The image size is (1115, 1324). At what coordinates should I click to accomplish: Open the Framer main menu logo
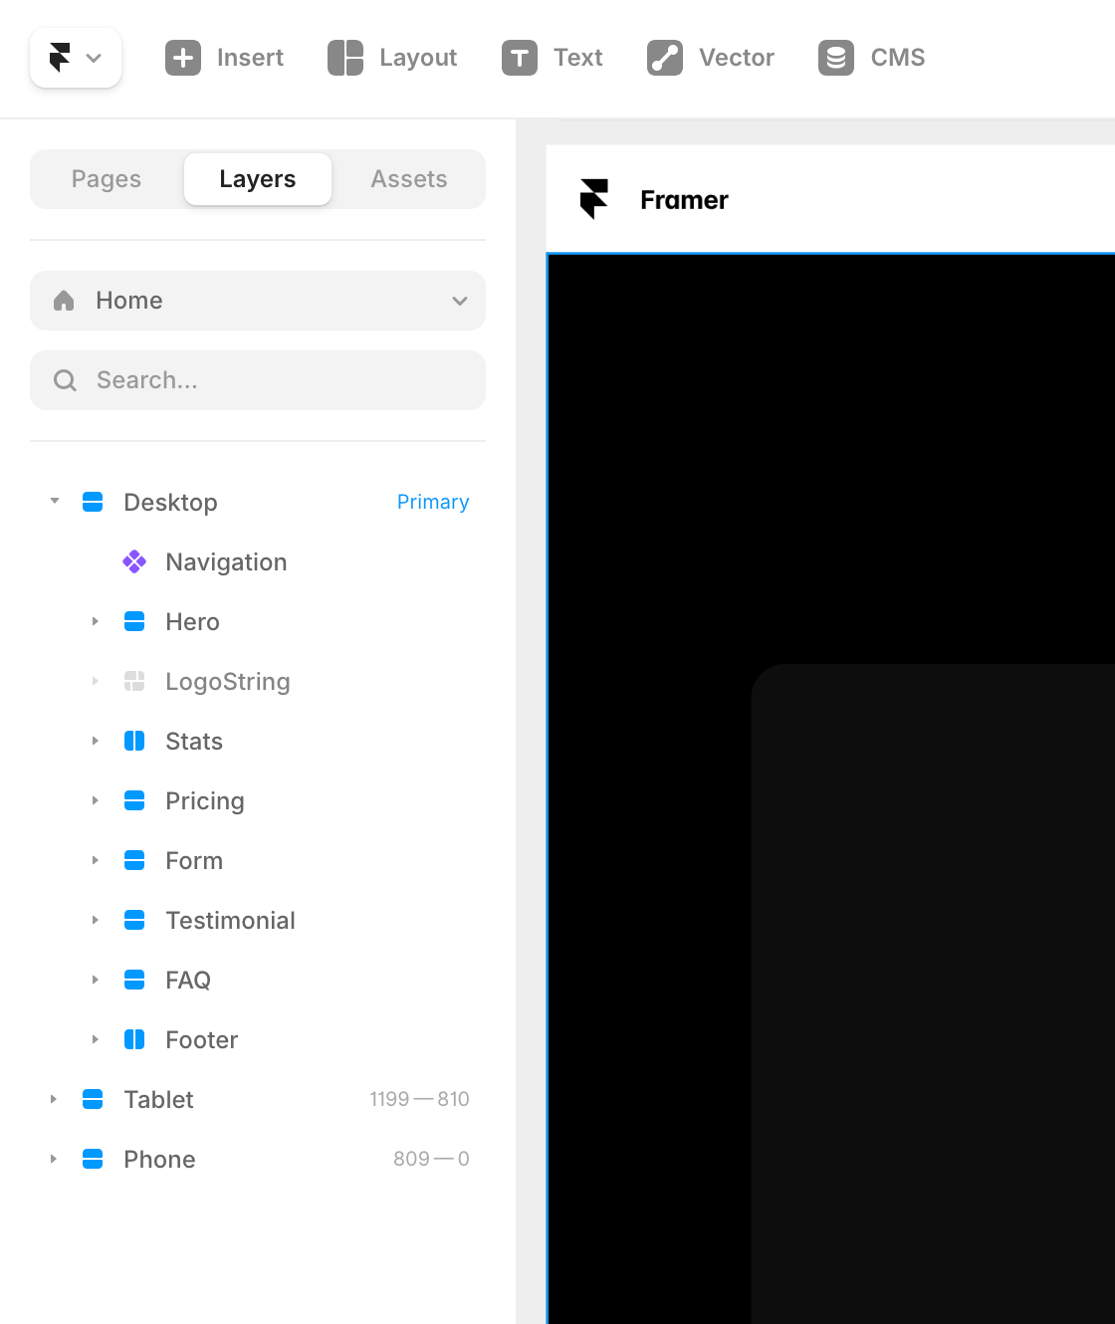pyautogui.click(x=60, y=58)
